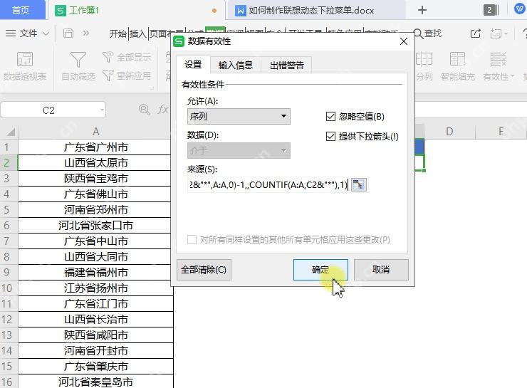Switch to the 输入信息 tab
The width and height of the screenshot is (527, 388).
point(235,65)
